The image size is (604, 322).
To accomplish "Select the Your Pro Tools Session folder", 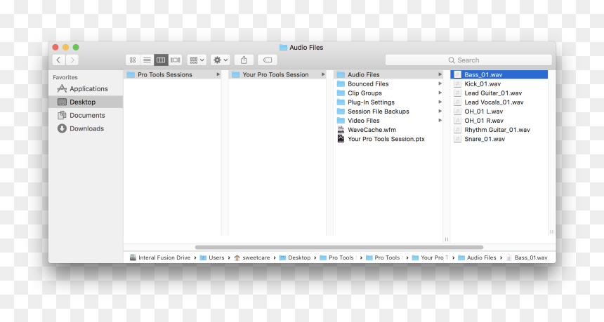I will [x=277, y=74].
